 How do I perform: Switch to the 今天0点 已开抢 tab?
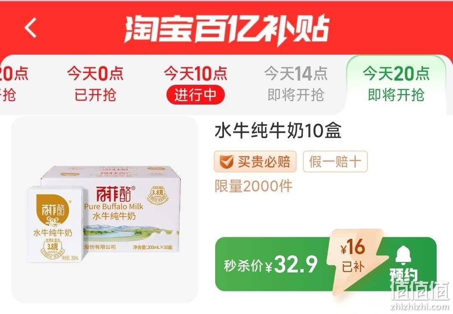(x=95, y=84)
